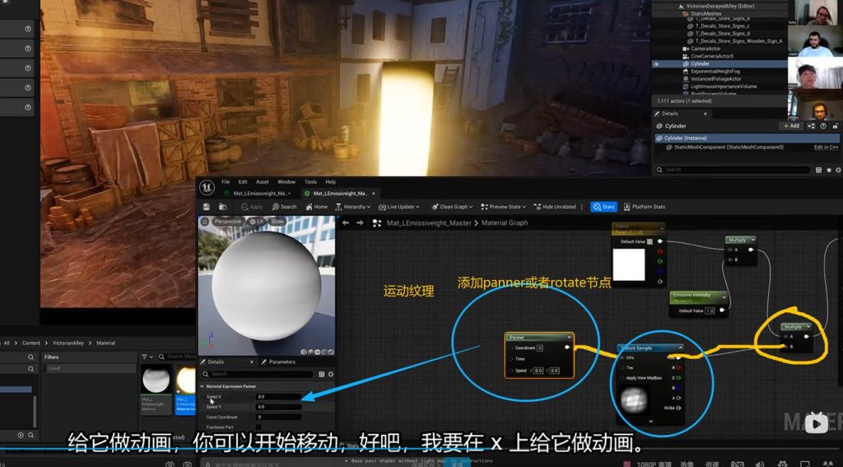Toggle the Stats button in the toolbar
Screen dimensions: 843x467
click(x=603, y=207)
